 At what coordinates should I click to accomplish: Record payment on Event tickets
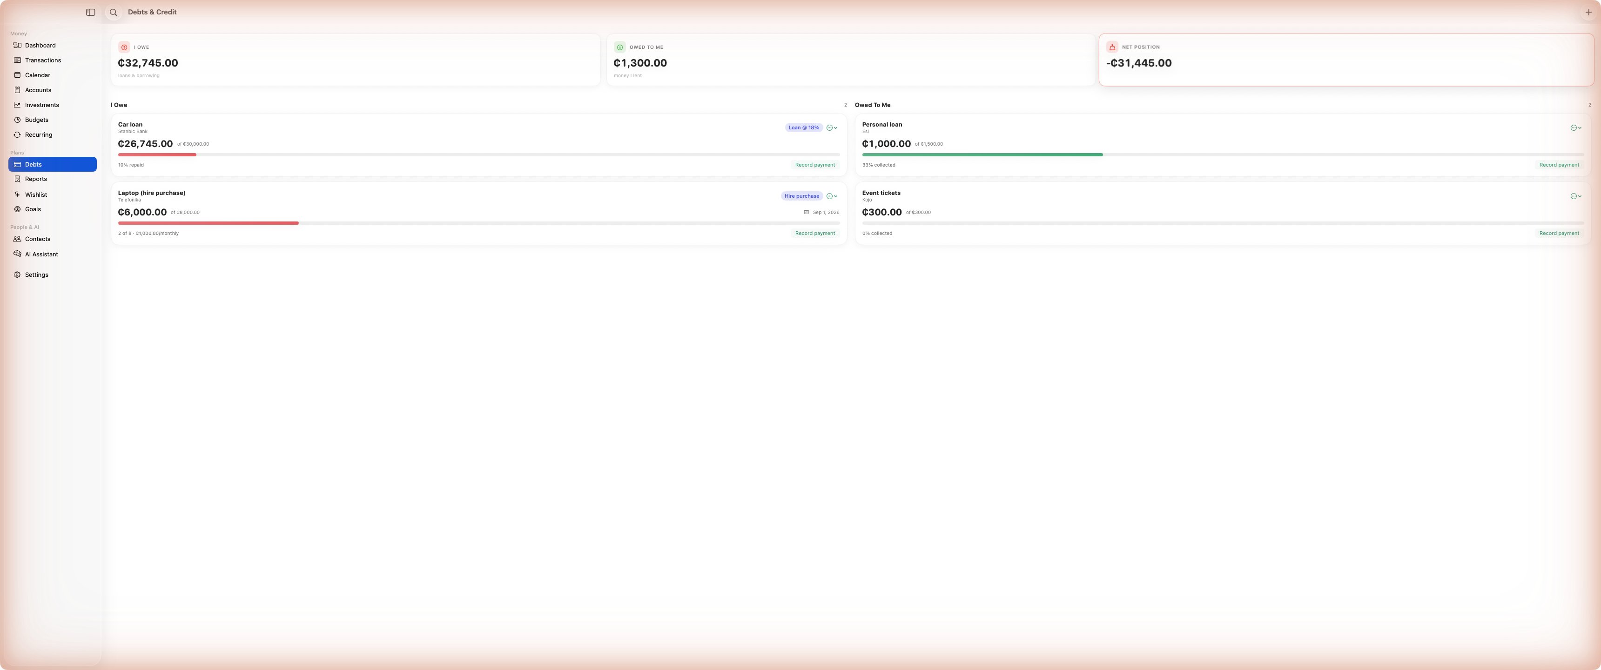1559,234
